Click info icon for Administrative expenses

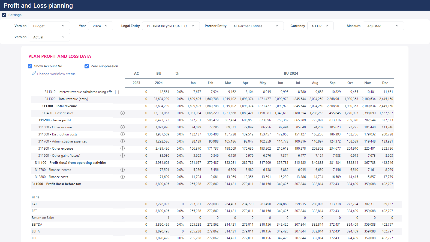pos(122,141)
